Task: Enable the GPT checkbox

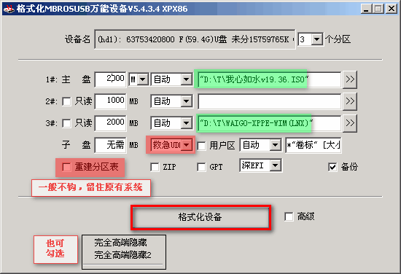Action: (201, 167)
